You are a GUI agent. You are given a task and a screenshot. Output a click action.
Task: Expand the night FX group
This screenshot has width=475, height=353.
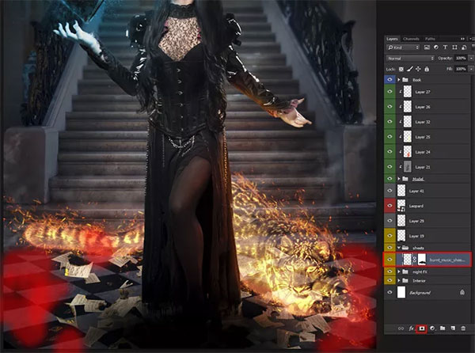(399, 271)
